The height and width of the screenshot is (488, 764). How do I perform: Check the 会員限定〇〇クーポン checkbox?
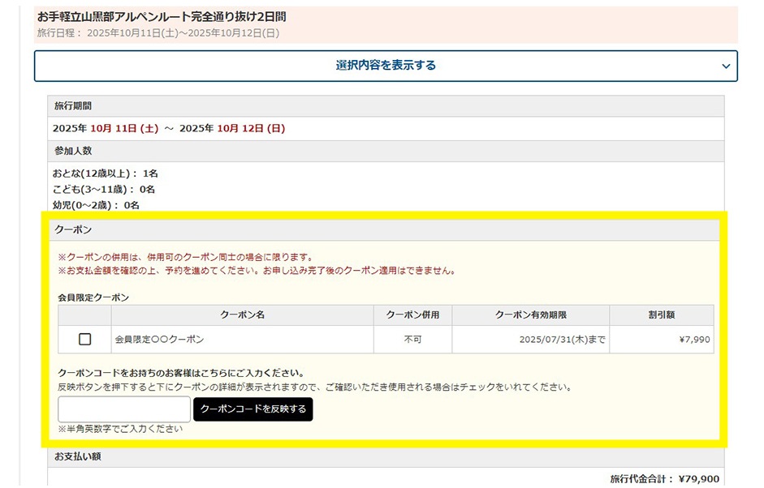click(x=84, y=339)
